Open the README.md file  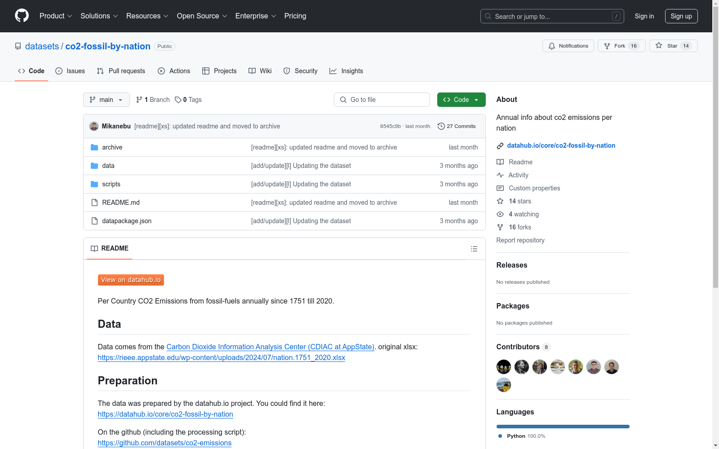click(121, 202)
